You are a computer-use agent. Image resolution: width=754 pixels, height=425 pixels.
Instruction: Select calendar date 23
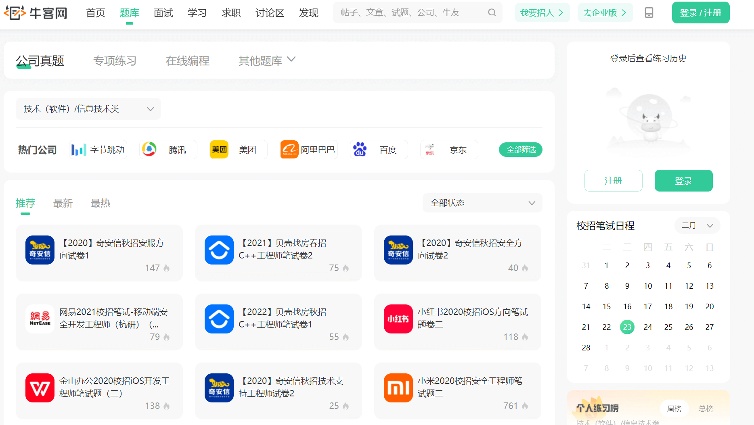click(x=627, y=327)
